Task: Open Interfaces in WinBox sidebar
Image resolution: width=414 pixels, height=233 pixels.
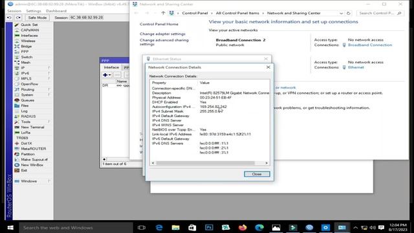Action: [x=29, y=36]
